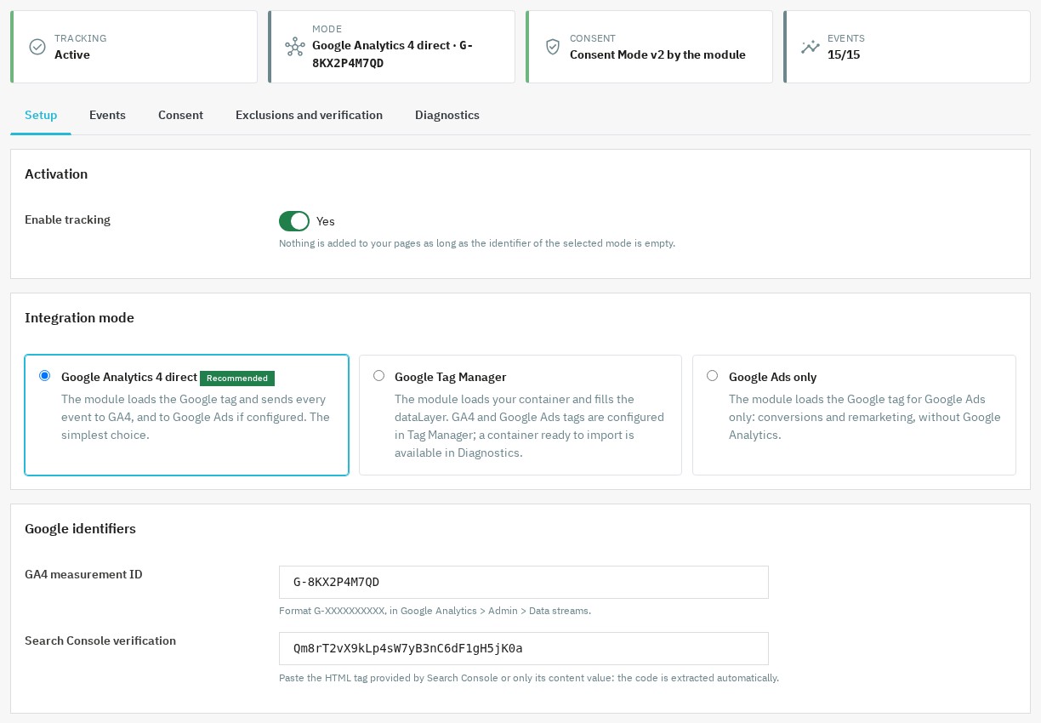This screenshot has width=1041, height=723.
Task: Click the 'Format G-XXXXXXXXXX' hint text
Action: (435, 611)
